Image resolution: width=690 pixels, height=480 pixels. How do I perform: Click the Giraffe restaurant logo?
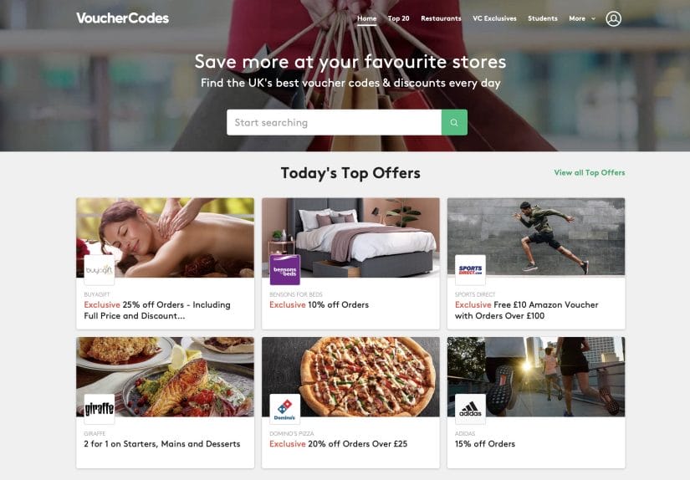(99, 409)
